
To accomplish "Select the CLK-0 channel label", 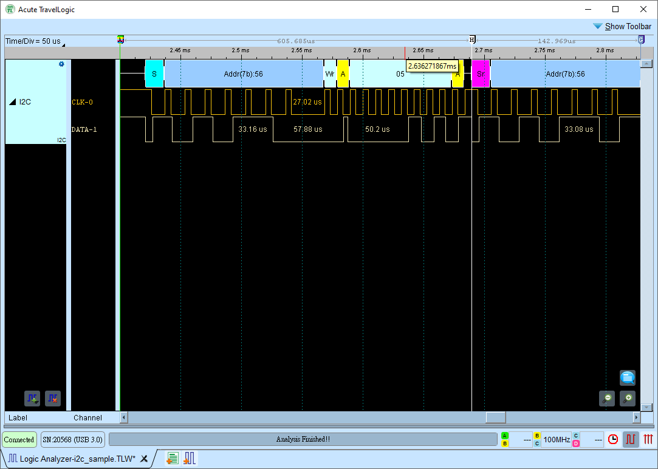I will [82, 102].
